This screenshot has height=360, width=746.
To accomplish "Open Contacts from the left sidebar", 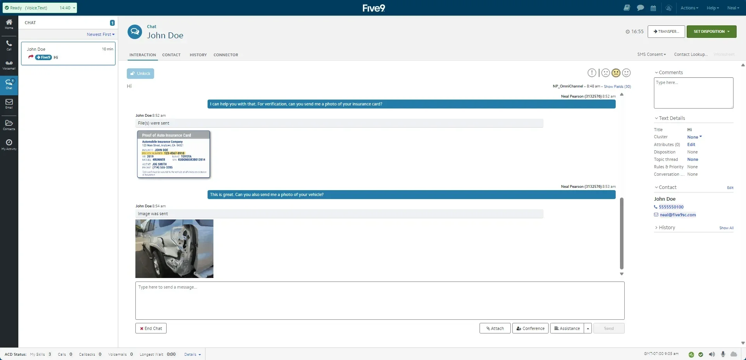I will 9,124.
